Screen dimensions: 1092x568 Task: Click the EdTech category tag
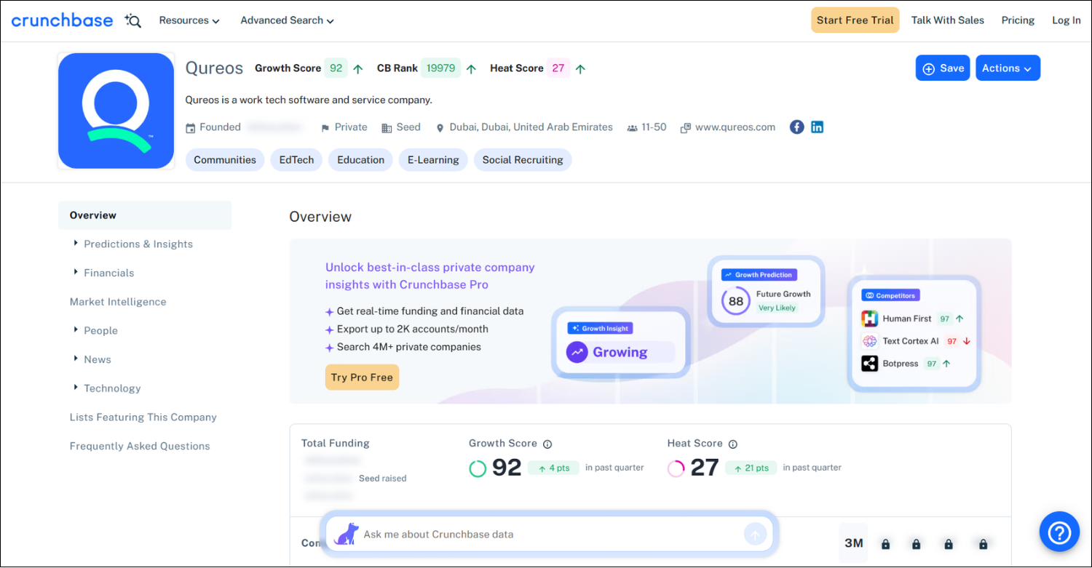coord(296,160)
